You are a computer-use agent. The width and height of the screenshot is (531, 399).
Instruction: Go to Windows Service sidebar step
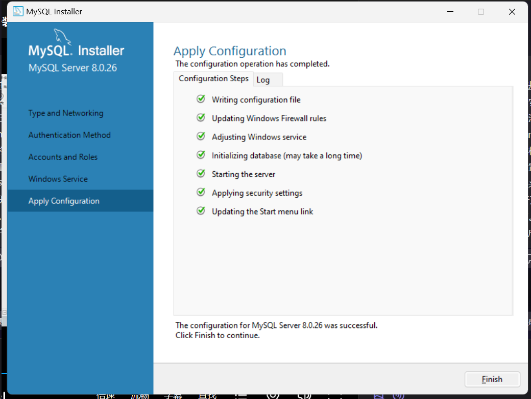[x=58, y=179]
